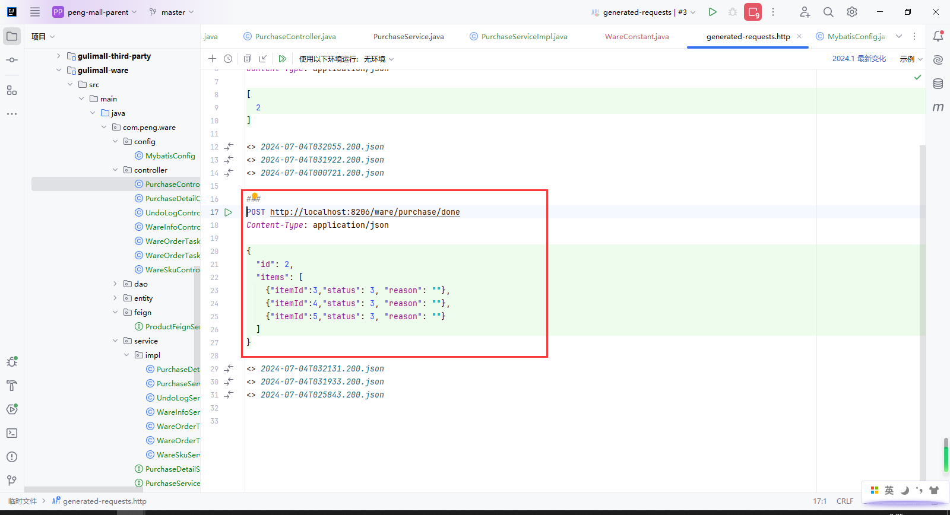Screen dimensions: 950x515
Task: Open response 2024-07-04T025843.200.json
Action: (322, 395)
